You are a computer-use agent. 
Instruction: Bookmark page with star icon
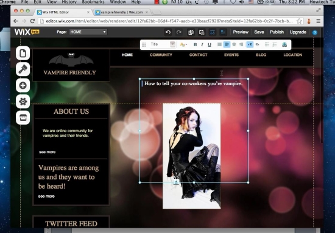pyautogui.click(x=299, y=21)
